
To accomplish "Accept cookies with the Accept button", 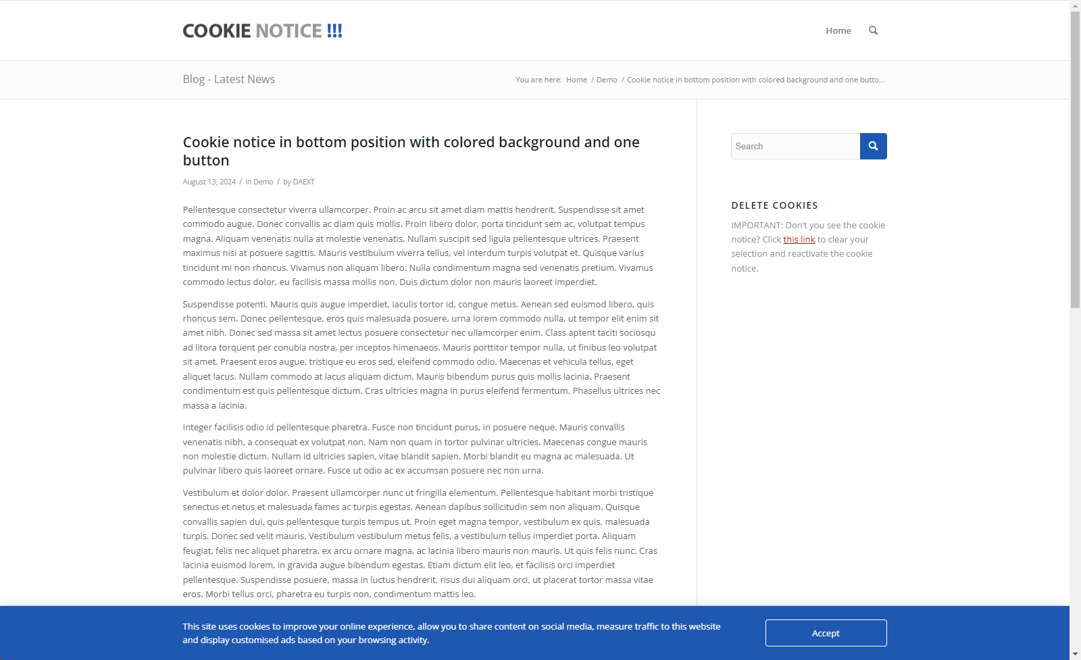I will click(826, 633).
